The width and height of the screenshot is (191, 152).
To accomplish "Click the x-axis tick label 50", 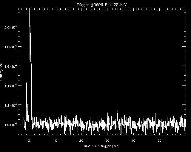I will point(159,141).
